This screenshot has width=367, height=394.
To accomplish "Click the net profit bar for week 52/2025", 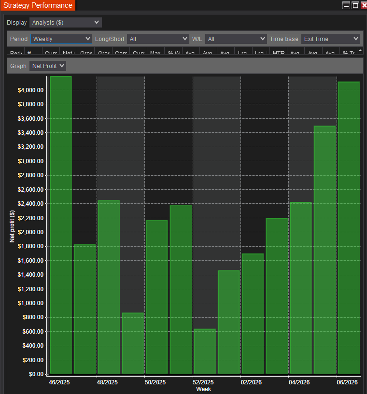I will [x=204, y=351].
